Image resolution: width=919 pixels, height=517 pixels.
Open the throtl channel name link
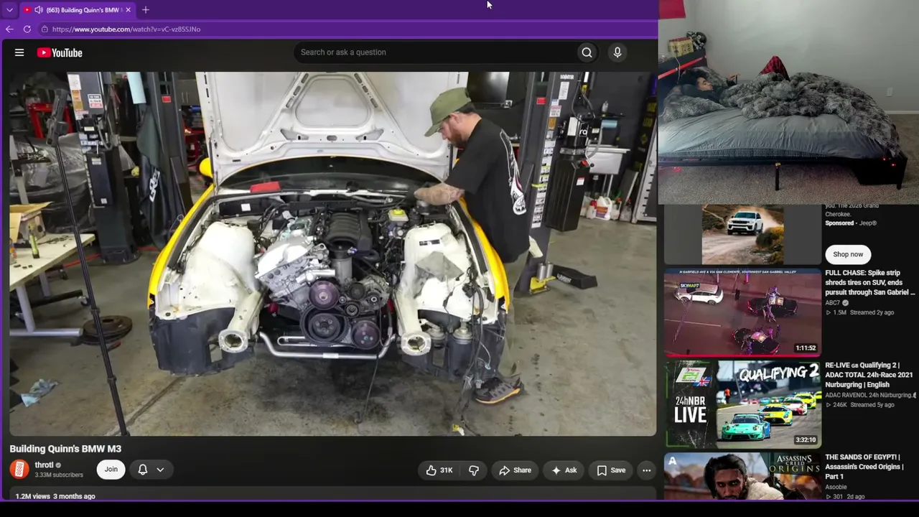point(44,465)
